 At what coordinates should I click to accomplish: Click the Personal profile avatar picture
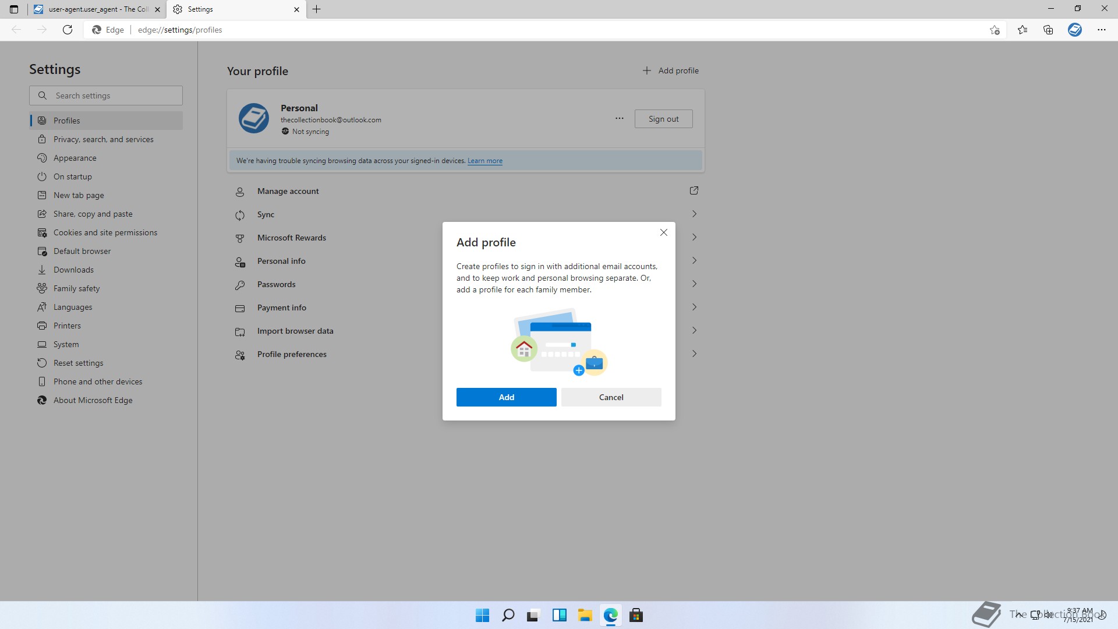(x=253, y=118)
